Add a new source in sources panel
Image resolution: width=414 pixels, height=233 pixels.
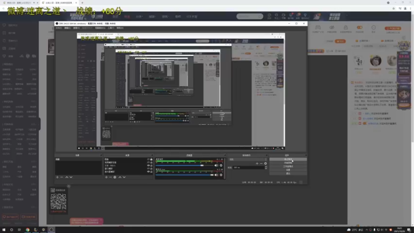click(106, 177)
